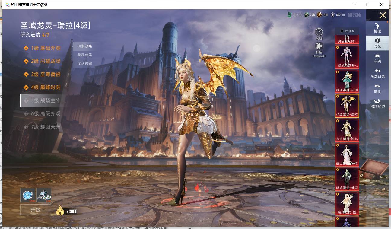Select the 辉羽雀灵-初翊 outfit thumbnail
391x229 pixels.
[347, 81]
